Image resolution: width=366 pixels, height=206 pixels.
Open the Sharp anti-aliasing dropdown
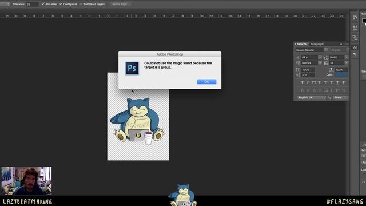pos(341,98)
